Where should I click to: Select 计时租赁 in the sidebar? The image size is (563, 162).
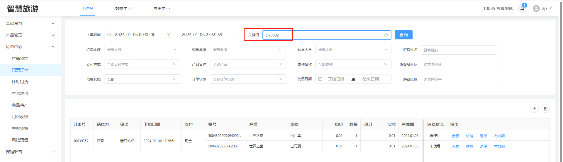(x=20, y=82)
